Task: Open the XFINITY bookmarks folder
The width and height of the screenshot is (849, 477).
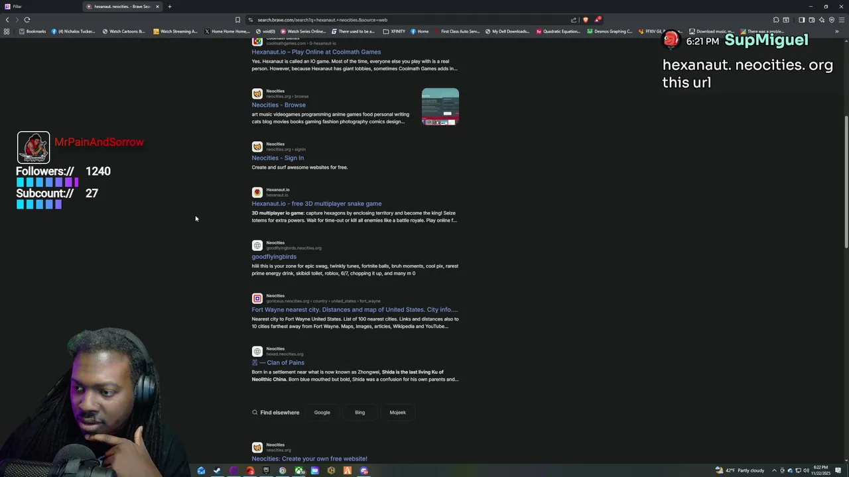Action: click(394, 31)
